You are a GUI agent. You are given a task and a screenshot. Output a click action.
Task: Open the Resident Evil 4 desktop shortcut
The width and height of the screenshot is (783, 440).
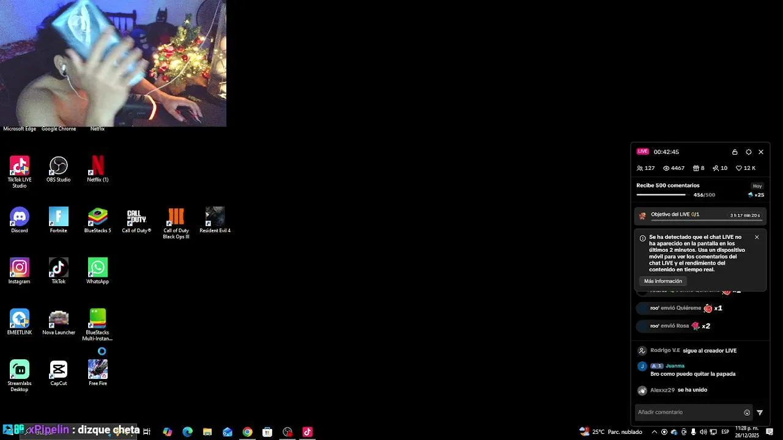[x=215, y=220]
